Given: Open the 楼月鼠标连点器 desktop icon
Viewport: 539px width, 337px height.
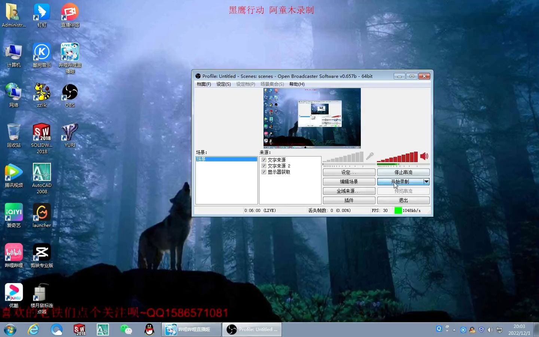Looking at the screenshot, I should pyautogui.click(x=42, y=299).
